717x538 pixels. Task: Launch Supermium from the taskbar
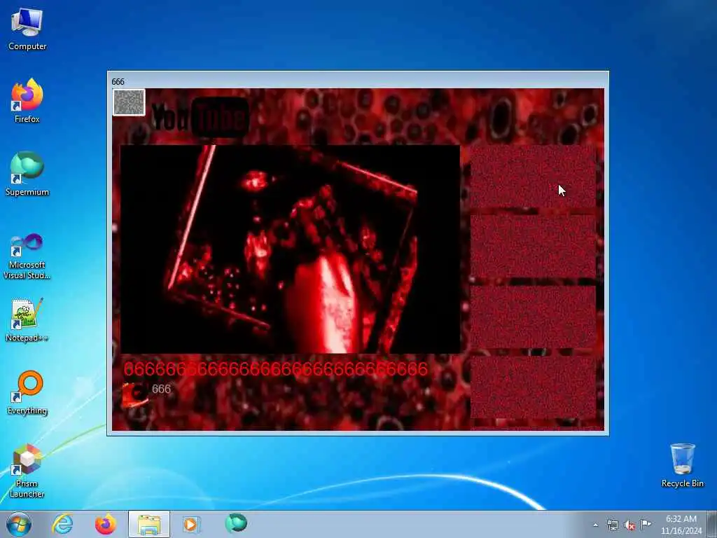click(x=236, y=523)
